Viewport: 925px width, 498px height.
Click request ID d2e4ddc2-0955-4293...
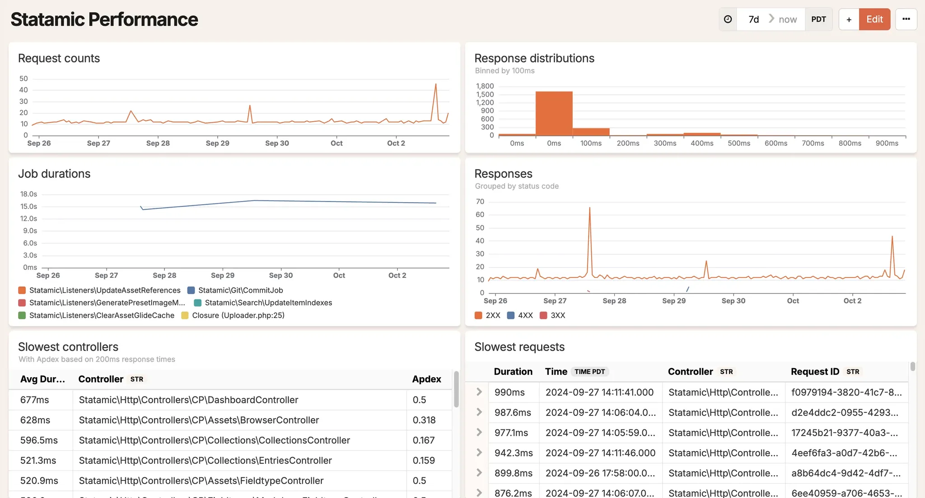pyautogui.click(x=845, y=412)
